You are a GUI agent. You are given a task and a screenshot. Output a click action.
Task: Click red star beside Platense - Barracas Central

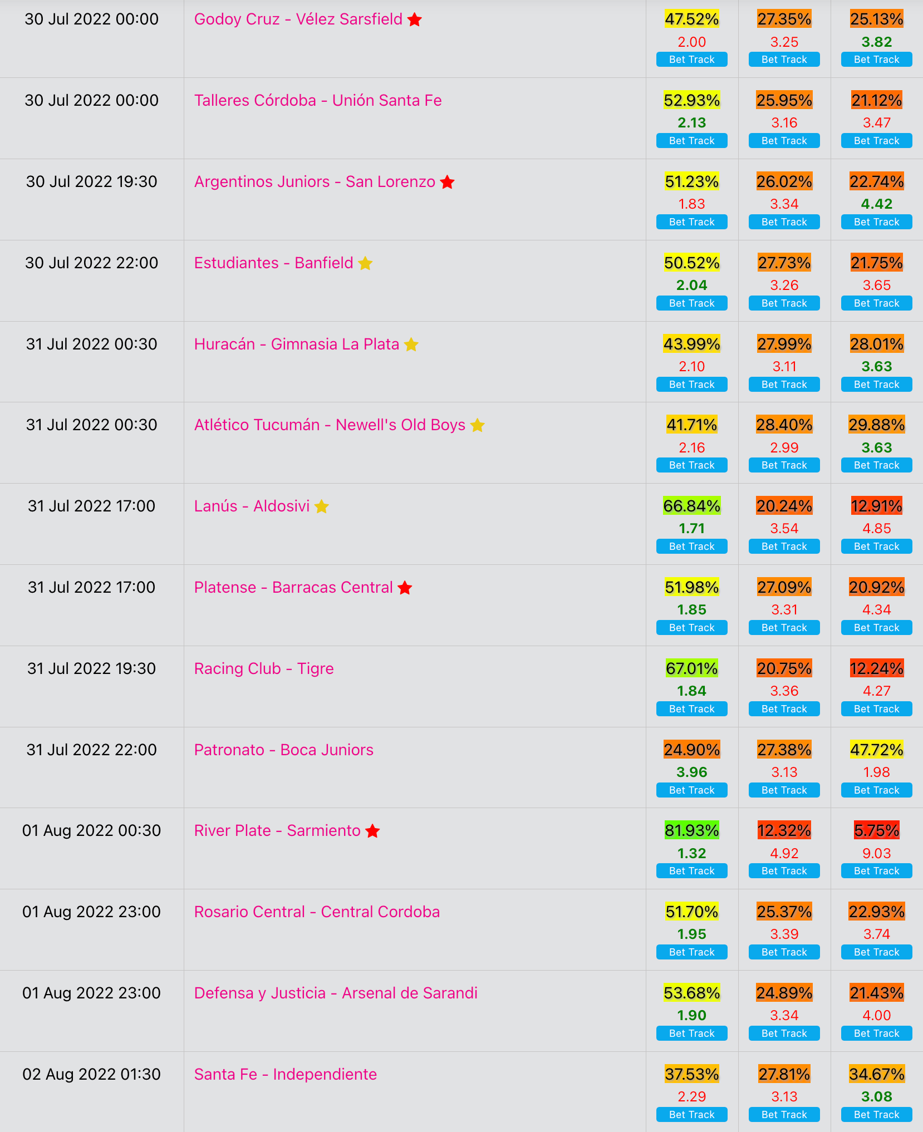[x=405, y=588]
